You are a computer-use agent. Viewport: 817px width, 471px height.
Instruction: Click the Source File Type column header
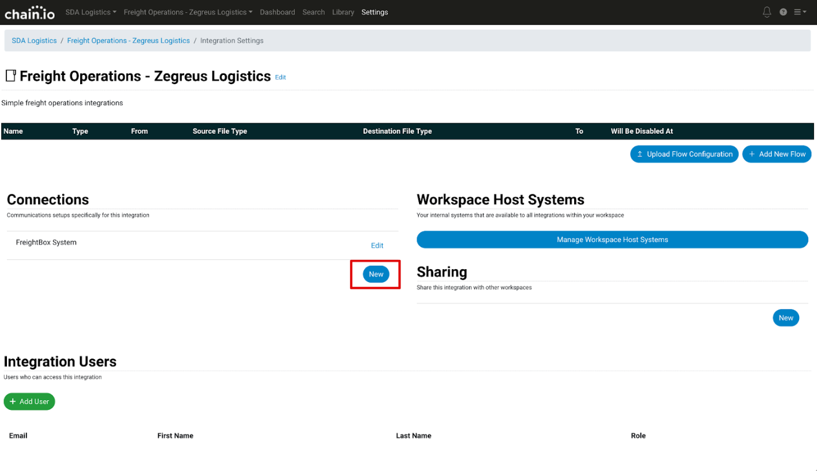(220, 131)
